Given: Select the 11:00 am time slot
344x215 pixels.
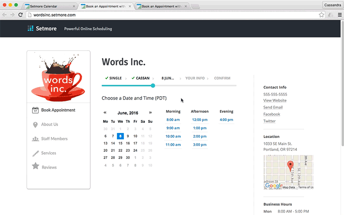Looking at the screenshot, I should tap(173, 145).
